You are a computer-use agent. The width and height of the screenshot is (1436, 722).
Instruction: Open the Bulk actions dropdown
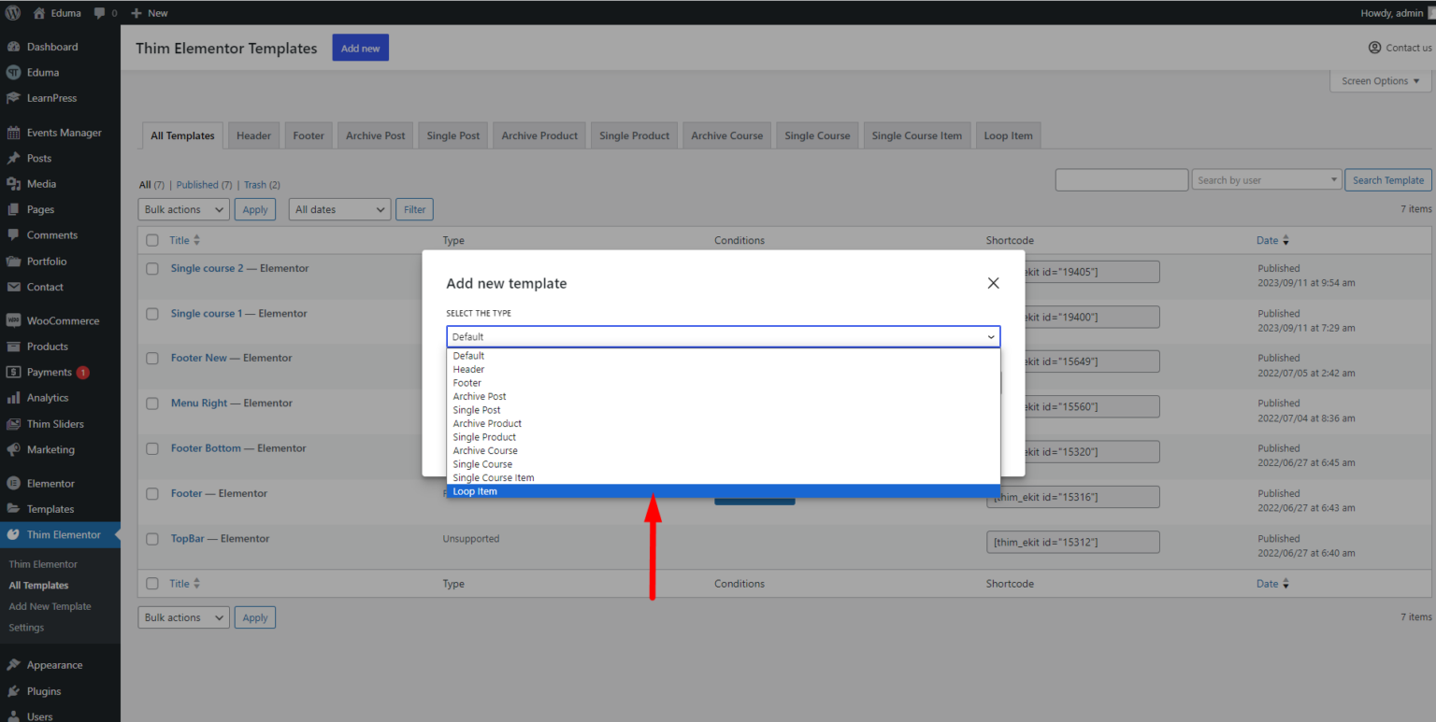183,208
